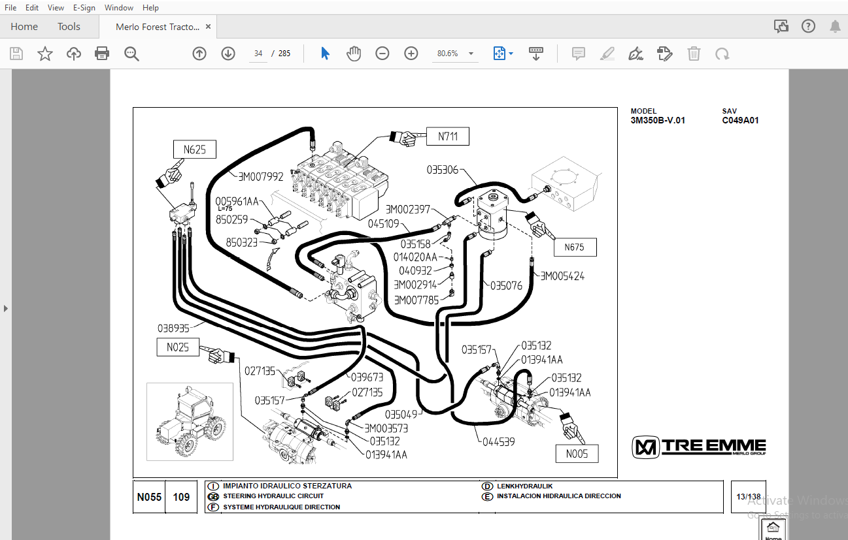Click the N625 callout box in diagram
This screenshot has height=540, width=848.
[x=194, y=150]
